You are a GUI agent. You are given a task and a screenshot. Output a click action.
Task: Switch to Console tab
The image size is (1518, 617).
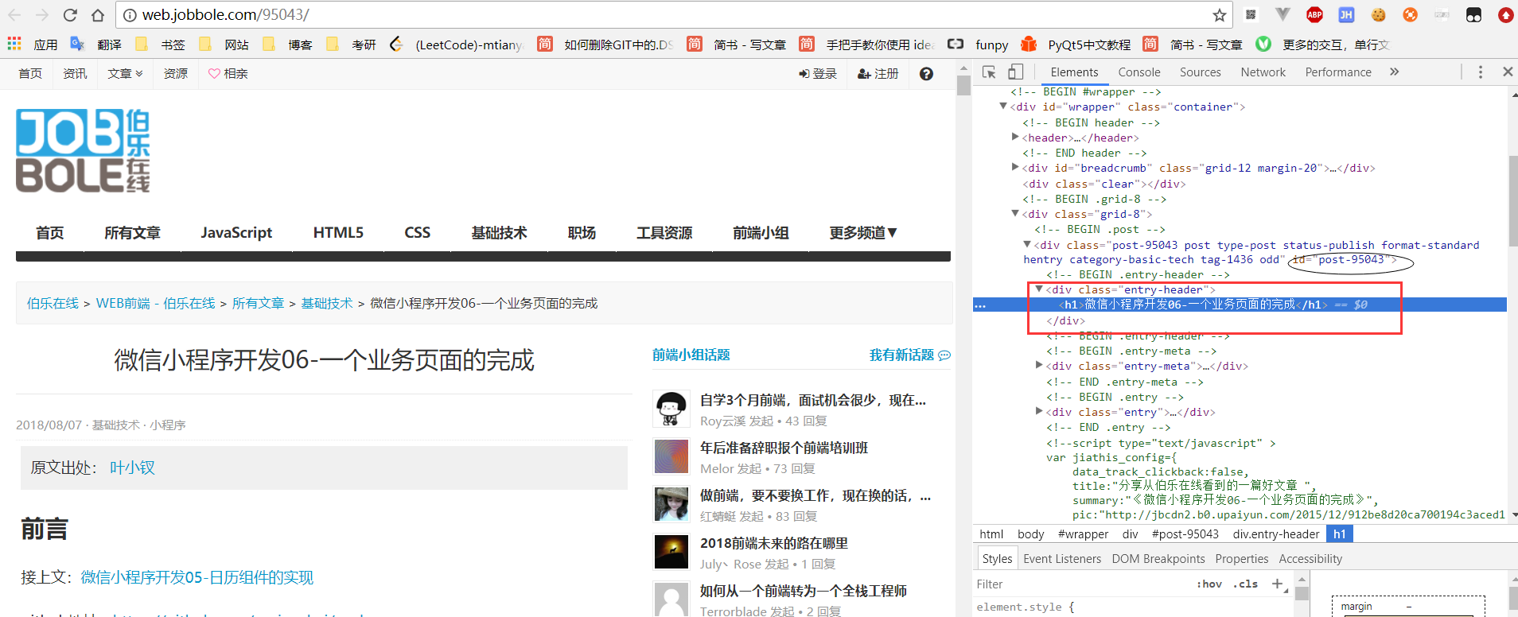coord(1139,72)
